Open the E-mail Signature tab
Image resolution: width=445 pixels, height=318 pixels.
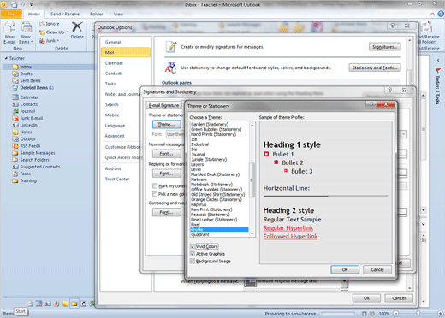(x=163, y=105)
